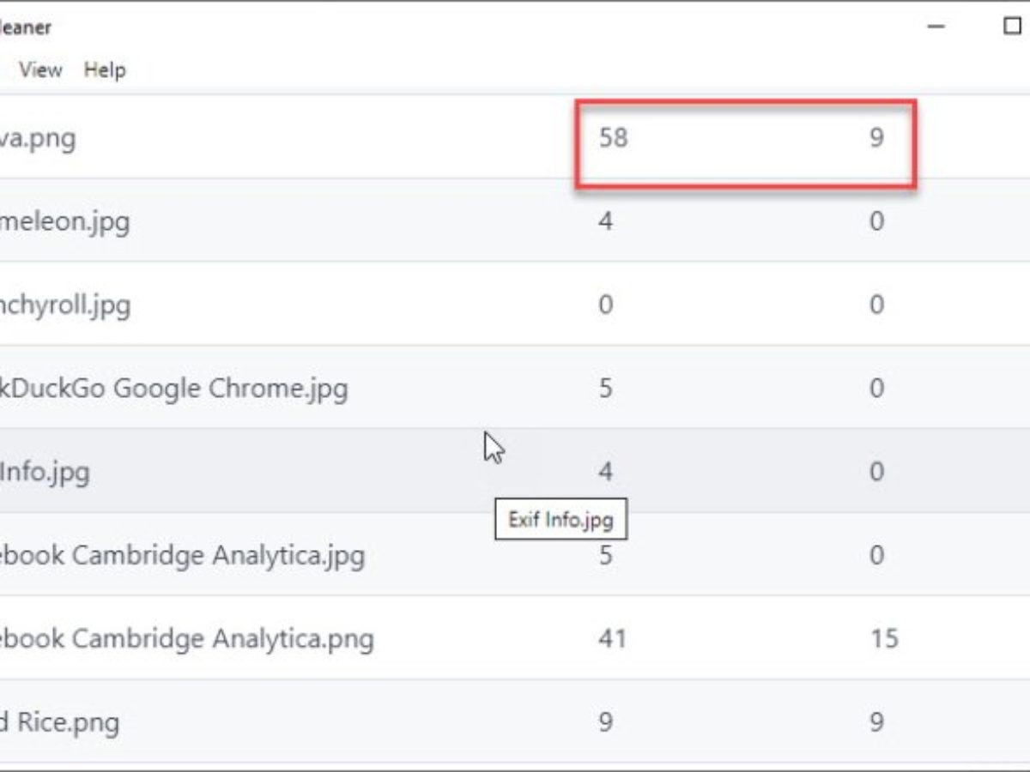
Task: Select the file row ending in 'meleon.jpg'
Action: 64,222
